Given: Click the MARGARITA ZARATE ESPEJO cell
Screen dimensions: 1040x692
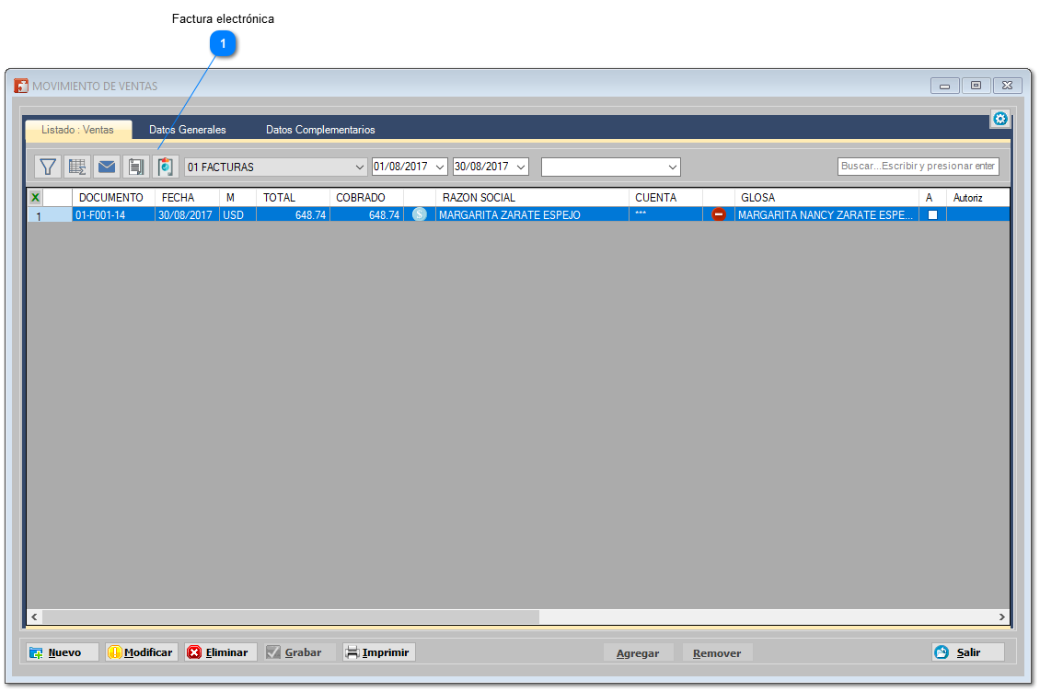Looking at the screenshot, I should (x=533, y=214).
